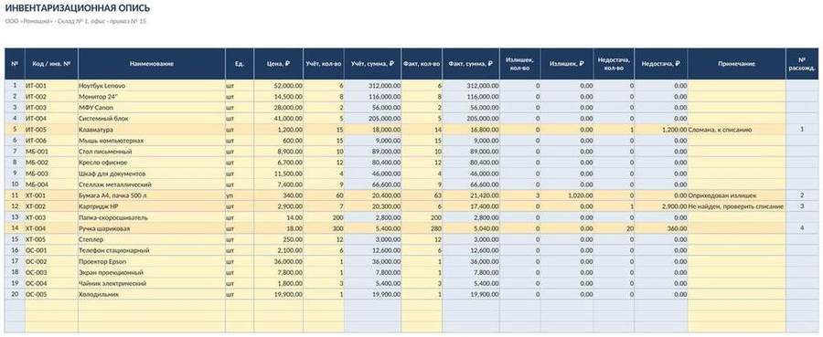Click the item name 'Чайник электрический'
Viewport: 823px width, 337px height.
152,283
